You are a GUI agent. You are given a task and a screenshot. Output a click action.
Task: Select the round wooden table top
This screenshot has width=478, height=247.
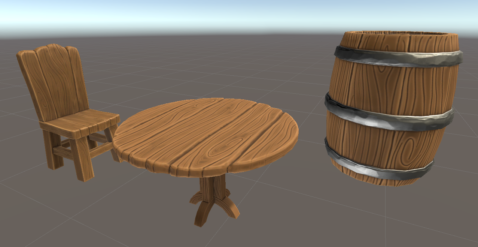pyautogui.click(x=205, y=137)
